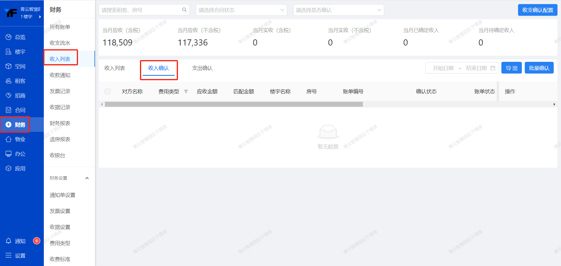561x266 pixels.
Task: Switch to the 支出确认 tab
Action: click(x=202, y=68)
